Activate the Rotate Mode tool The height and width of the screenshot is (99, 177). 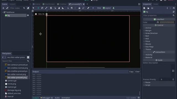42,8
